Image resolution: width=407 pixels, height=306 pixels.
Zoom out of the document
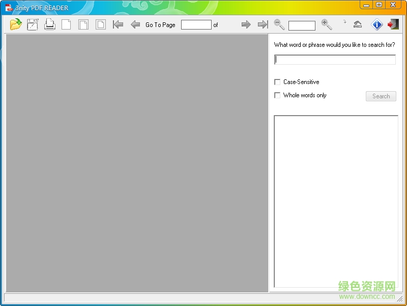[x=278, y=24]
